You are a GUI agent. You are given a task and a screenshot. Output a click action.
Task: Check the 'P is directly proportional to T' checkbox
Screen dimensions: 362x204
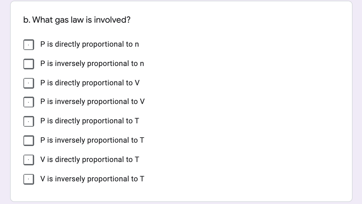(29, 121)
